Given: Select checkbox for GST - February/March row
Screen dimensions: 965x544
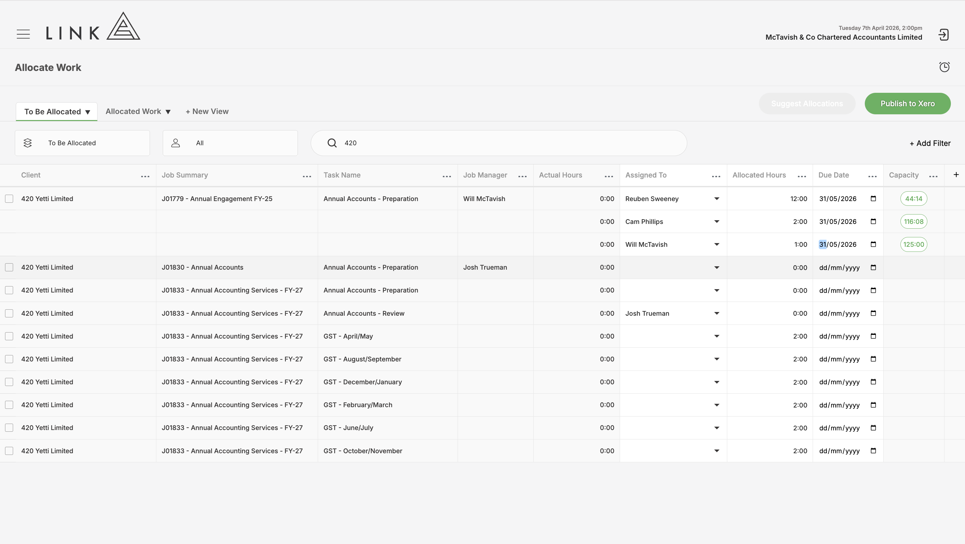Looking at the screenshot, I should (x=9, y=405).
